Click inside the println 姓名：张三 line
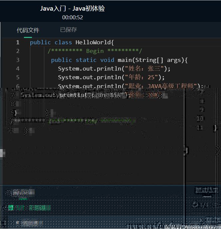221x229 pixels. pos(114,69)
